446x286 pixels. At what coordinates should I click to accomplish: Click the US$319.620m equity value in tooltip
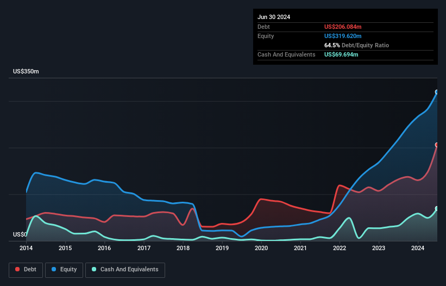pyautogui.click(x=343, y=36)
